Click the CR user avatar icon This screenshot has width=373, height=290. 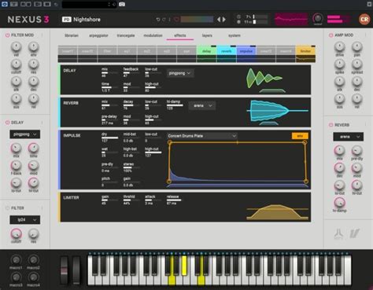pyautogui.click(x=364, y=20)
